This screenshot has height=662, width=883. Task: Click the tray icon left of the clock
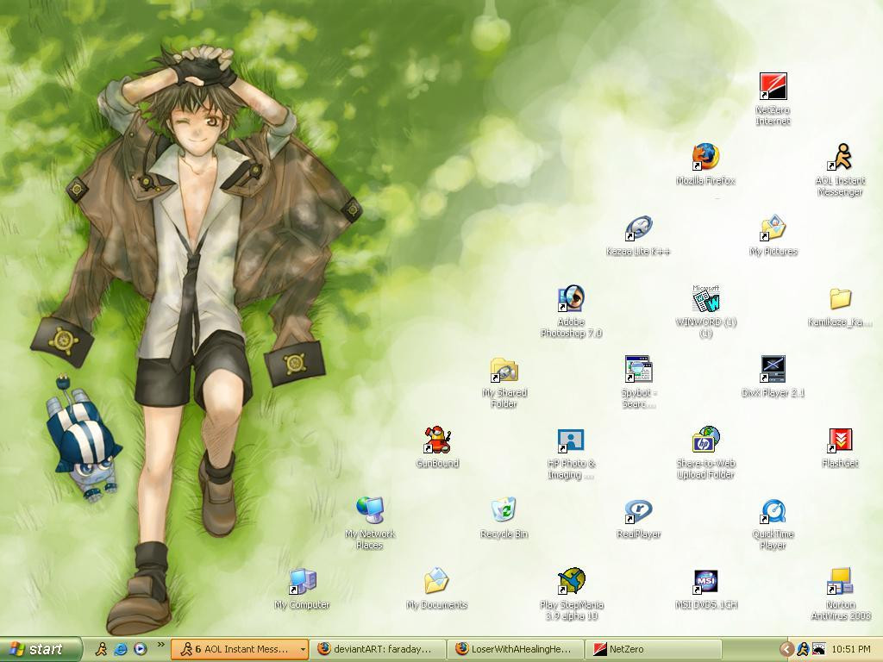point(818,650)
